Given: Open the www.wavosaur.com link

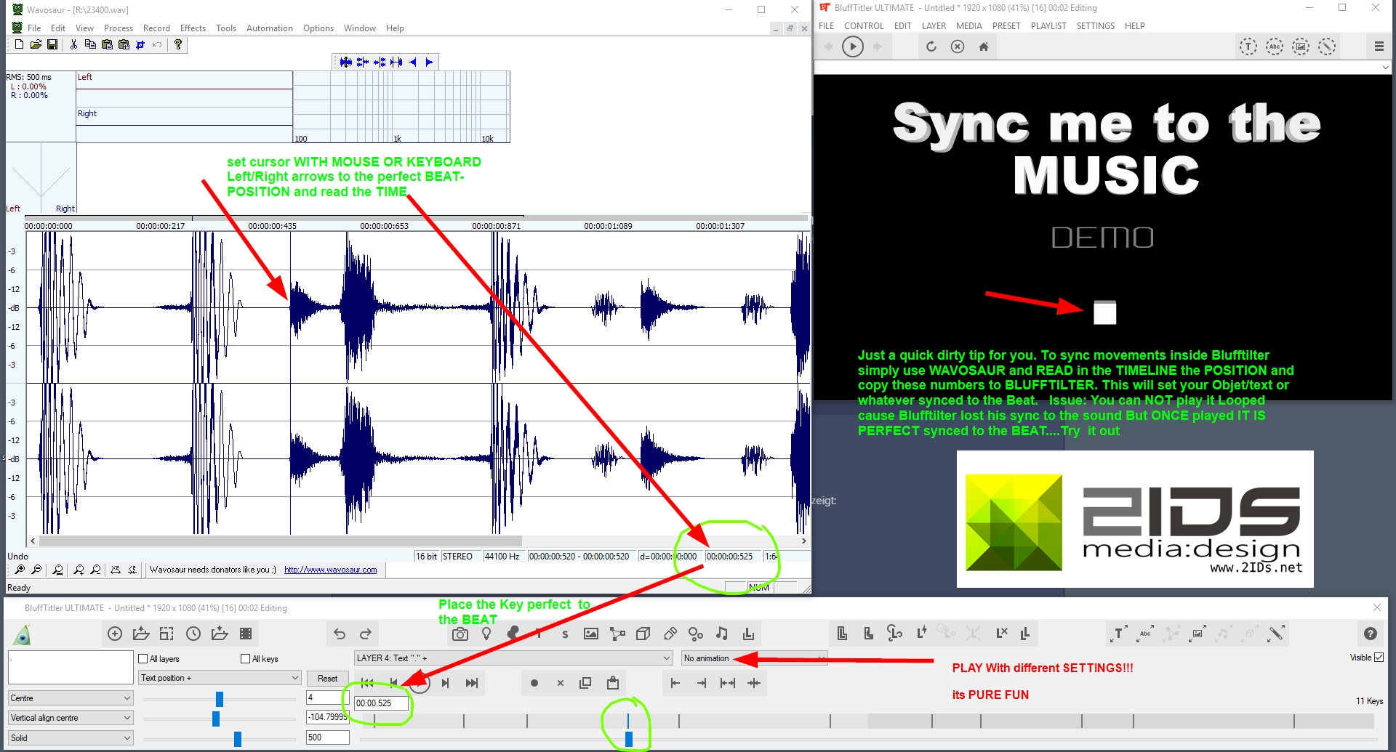Looking at the screenshot, I should (x=331, y=570).
